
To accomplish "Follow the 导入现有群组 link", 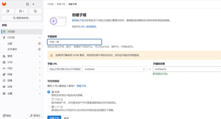I will pyautogui.click(x=89, y=27).
